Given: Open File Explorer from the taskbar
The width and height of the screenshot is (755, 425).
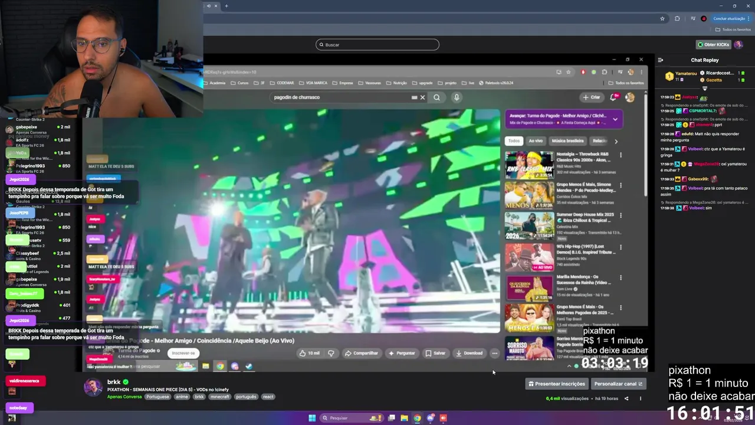Looking at the screenshot, I should pyautogui.click(x=404, y=418).
